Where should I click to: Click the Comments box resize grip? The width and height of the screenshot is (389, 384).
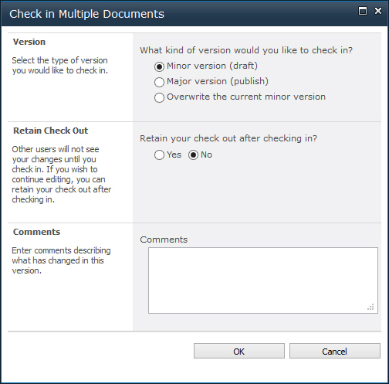370,307
